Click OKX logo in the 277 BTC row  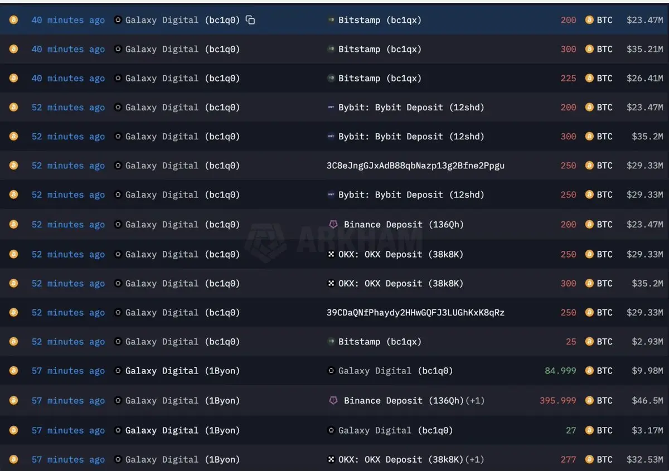click(331, 460)
